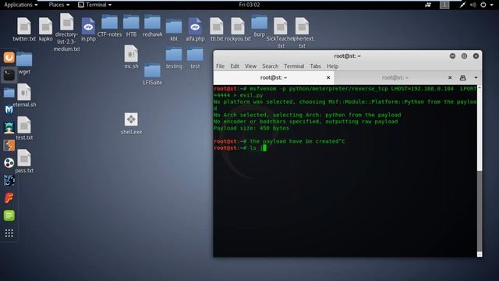
Task: Select the SickTeacher.txt file icon
Action: 281,26
